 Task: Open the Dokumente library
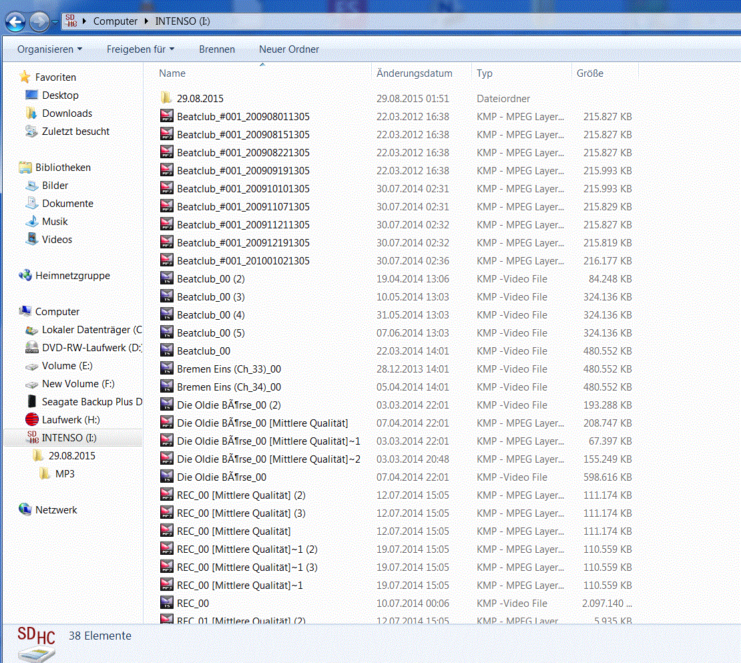(x=67, y=203)
